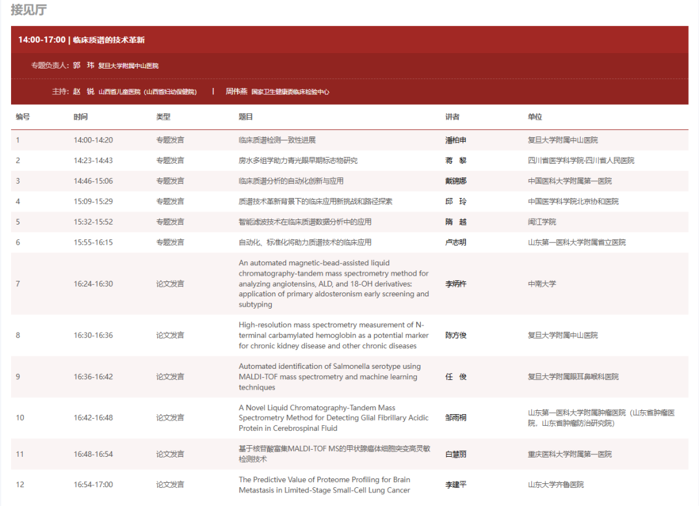Click the '讲者' column header
This screenshot has width=699, height=506.
[452, 117]
